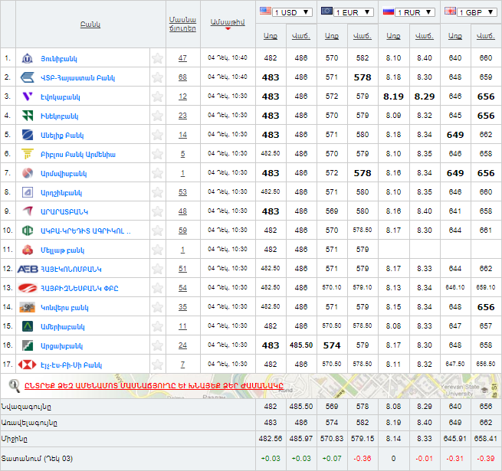
Task: Click Artsakhbank EUR buy rate 574
Action: pos(332,345)
